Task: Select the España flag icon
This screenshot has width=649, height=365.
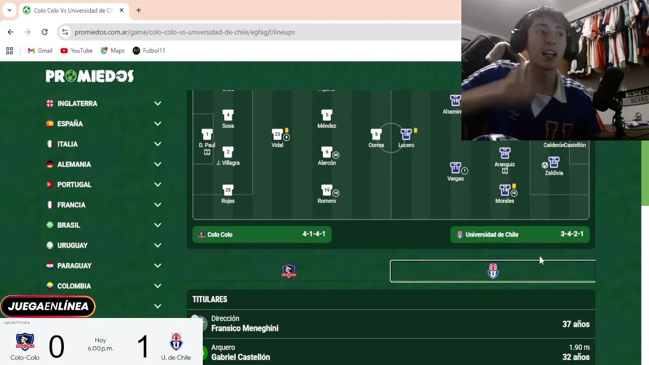Action: pos(50,124)
